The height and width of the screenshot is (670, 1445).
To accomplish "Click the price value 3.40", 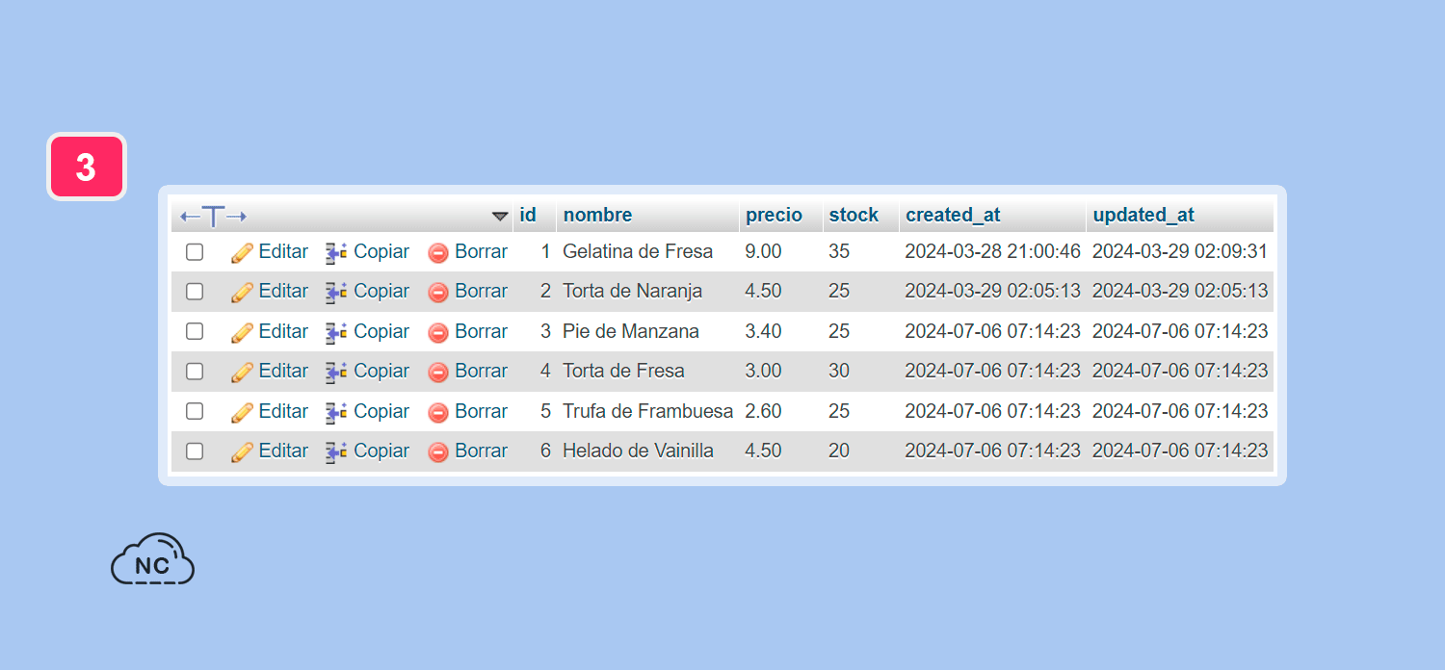I will [x=763, y=331].
